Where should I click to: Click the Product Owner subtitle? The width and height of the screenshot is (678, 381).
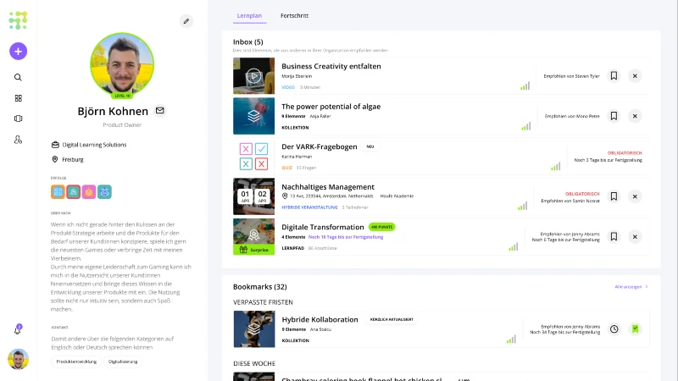[122, 124]
